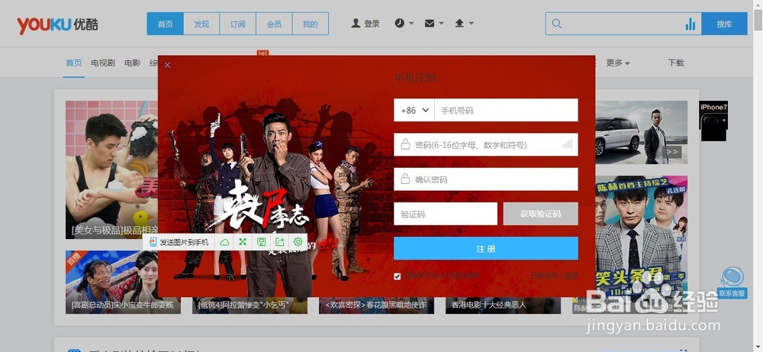
Task: Click the user avatar icon beside 登录
Action: 356,23
